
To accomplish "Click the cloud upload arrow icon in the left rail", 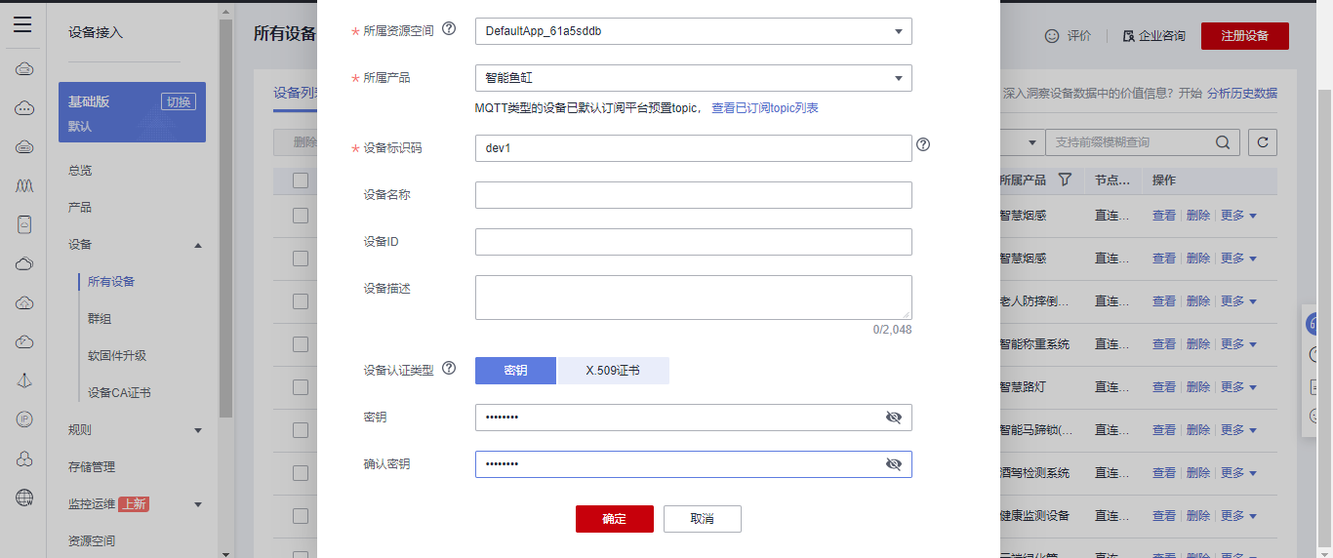I will point(24,302).
